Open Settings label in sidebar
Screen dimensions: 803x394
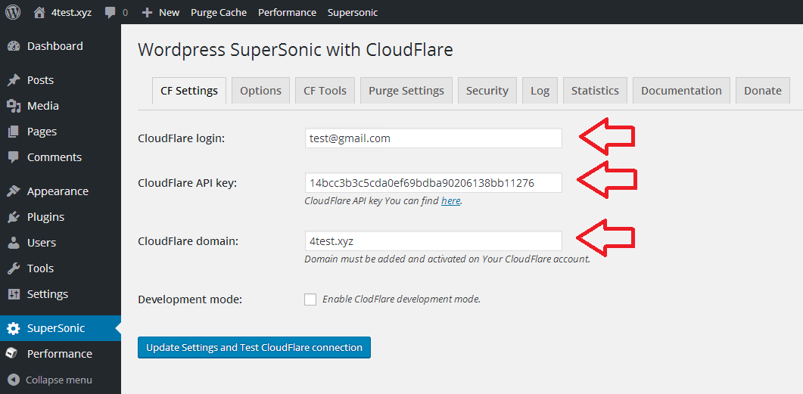[48, 294]
